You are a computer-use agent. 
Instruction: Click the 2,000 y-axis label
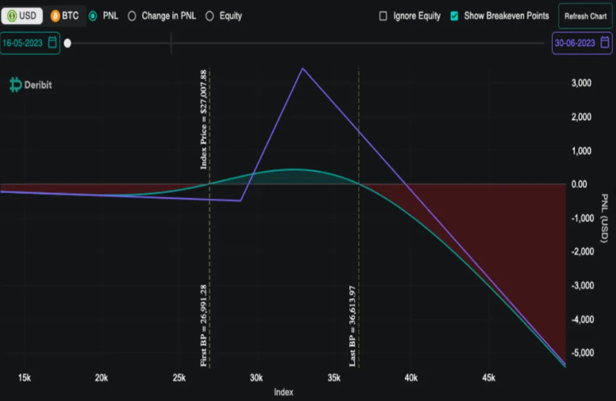coord(582,117)
